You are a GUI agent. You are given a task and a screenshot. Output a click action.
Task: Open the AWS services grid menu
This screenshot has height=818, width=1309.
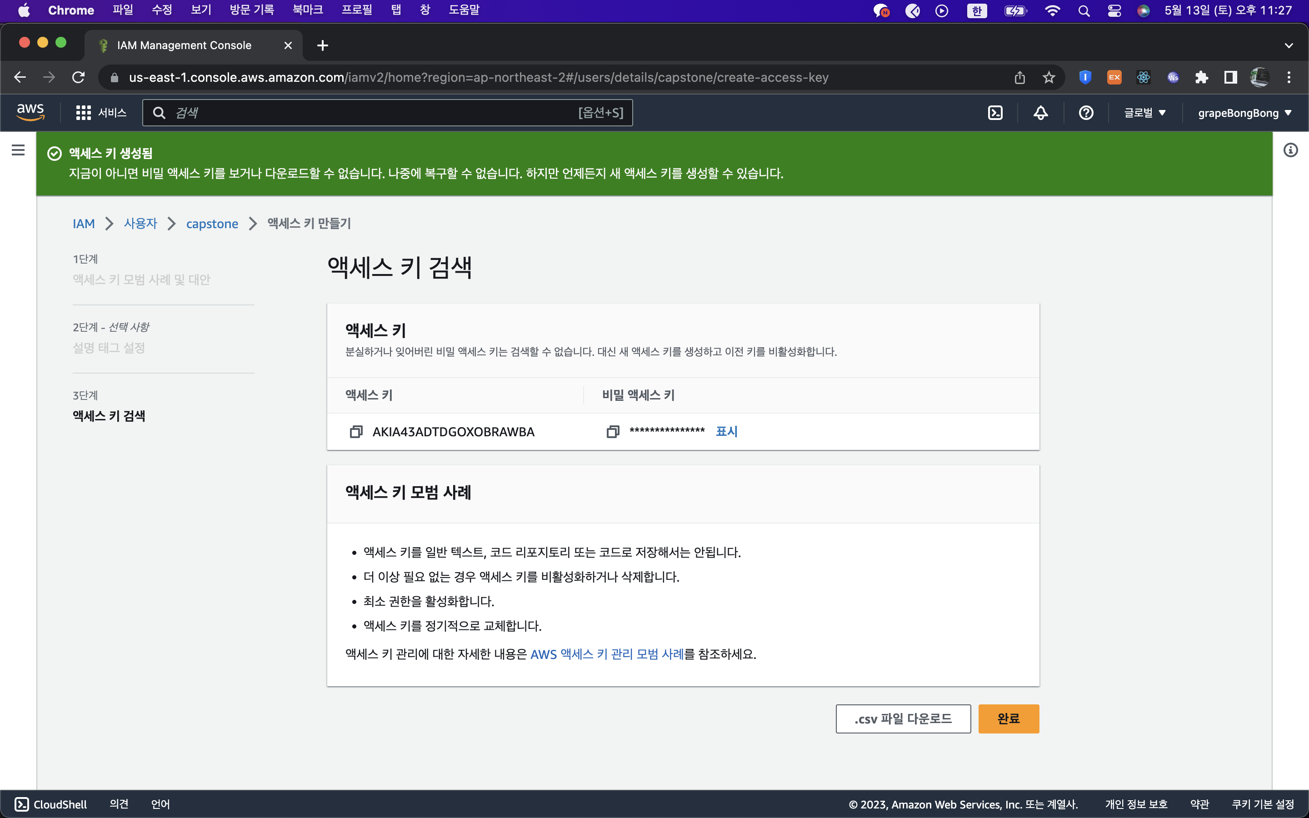tap(83, 113)
